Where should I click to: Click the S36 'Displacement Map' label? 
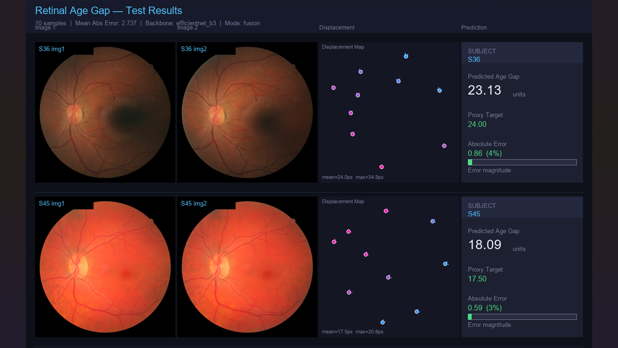[343, 47]
